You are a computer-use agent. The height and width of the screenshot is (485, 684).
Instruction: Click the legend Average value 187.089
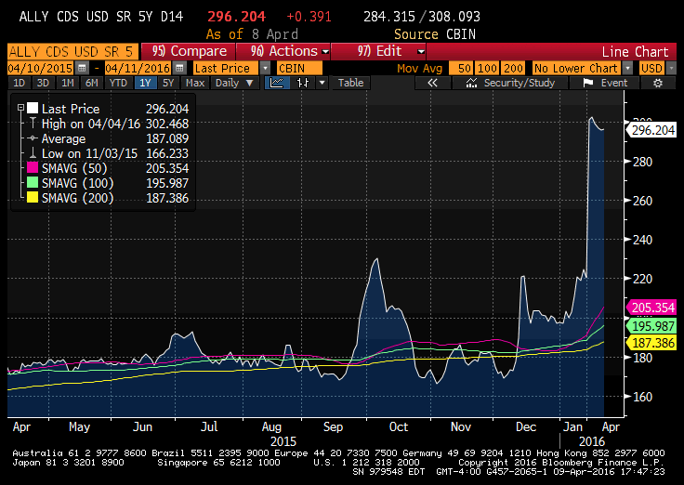pos(167,138)
